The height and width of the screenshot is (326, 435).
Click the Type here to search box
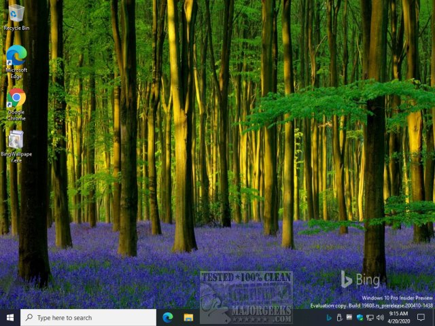[88, 317]
